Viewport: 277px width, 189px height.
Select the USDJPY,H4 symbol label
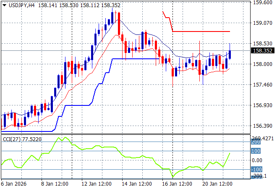22,5
